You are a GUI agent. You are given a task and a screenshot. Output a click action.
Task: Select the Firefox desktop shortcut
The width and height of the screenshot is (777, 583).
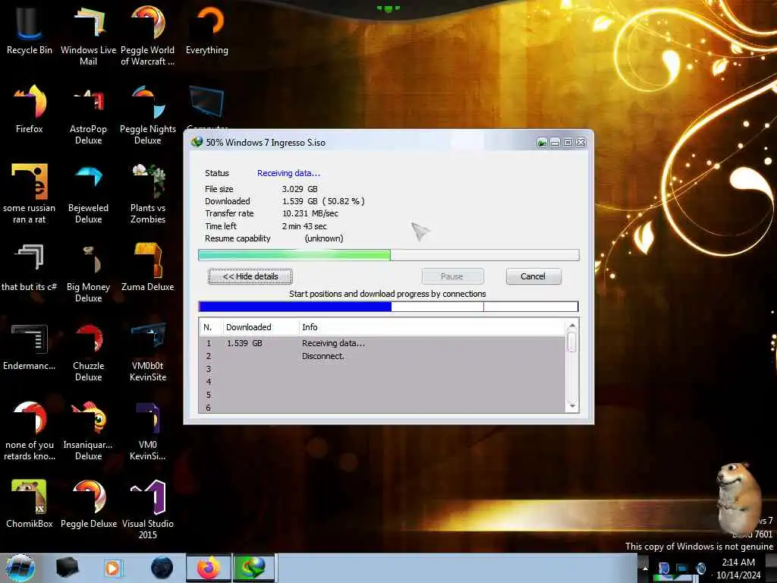pyautogui.click(x=30, y=109)
